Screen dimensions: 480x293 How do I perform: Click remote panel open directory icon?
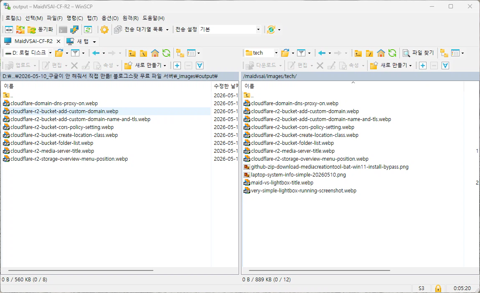[x=285, y=53]
